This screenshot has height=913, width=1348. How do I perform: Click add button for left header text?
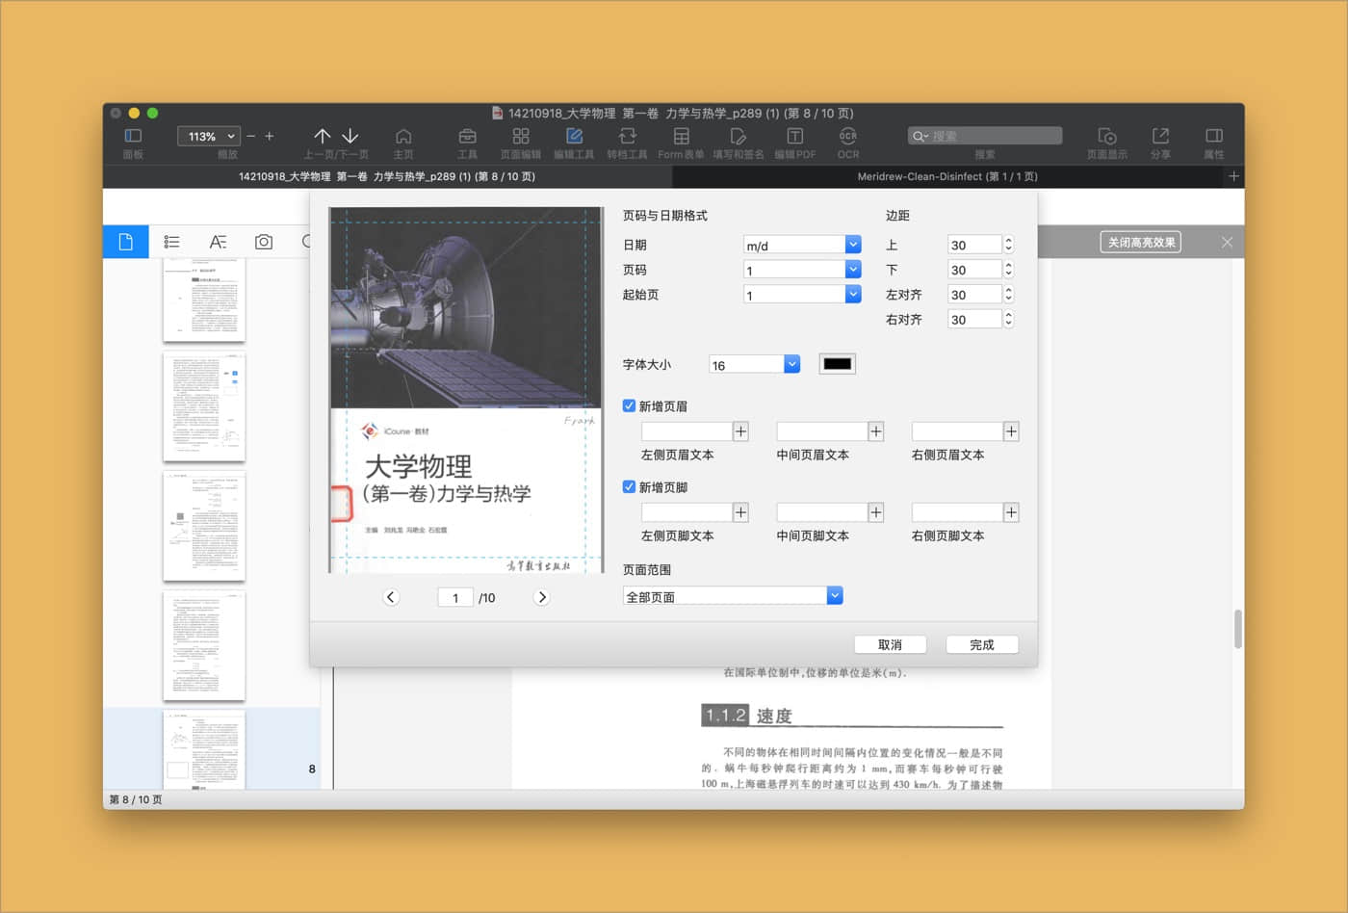740,431
